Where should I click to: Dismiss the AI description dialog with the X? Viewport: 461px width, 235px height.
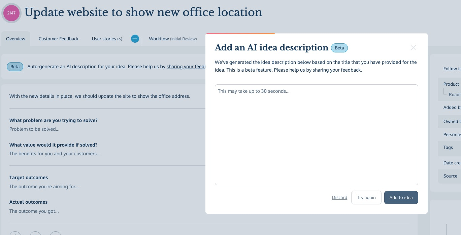413,48
